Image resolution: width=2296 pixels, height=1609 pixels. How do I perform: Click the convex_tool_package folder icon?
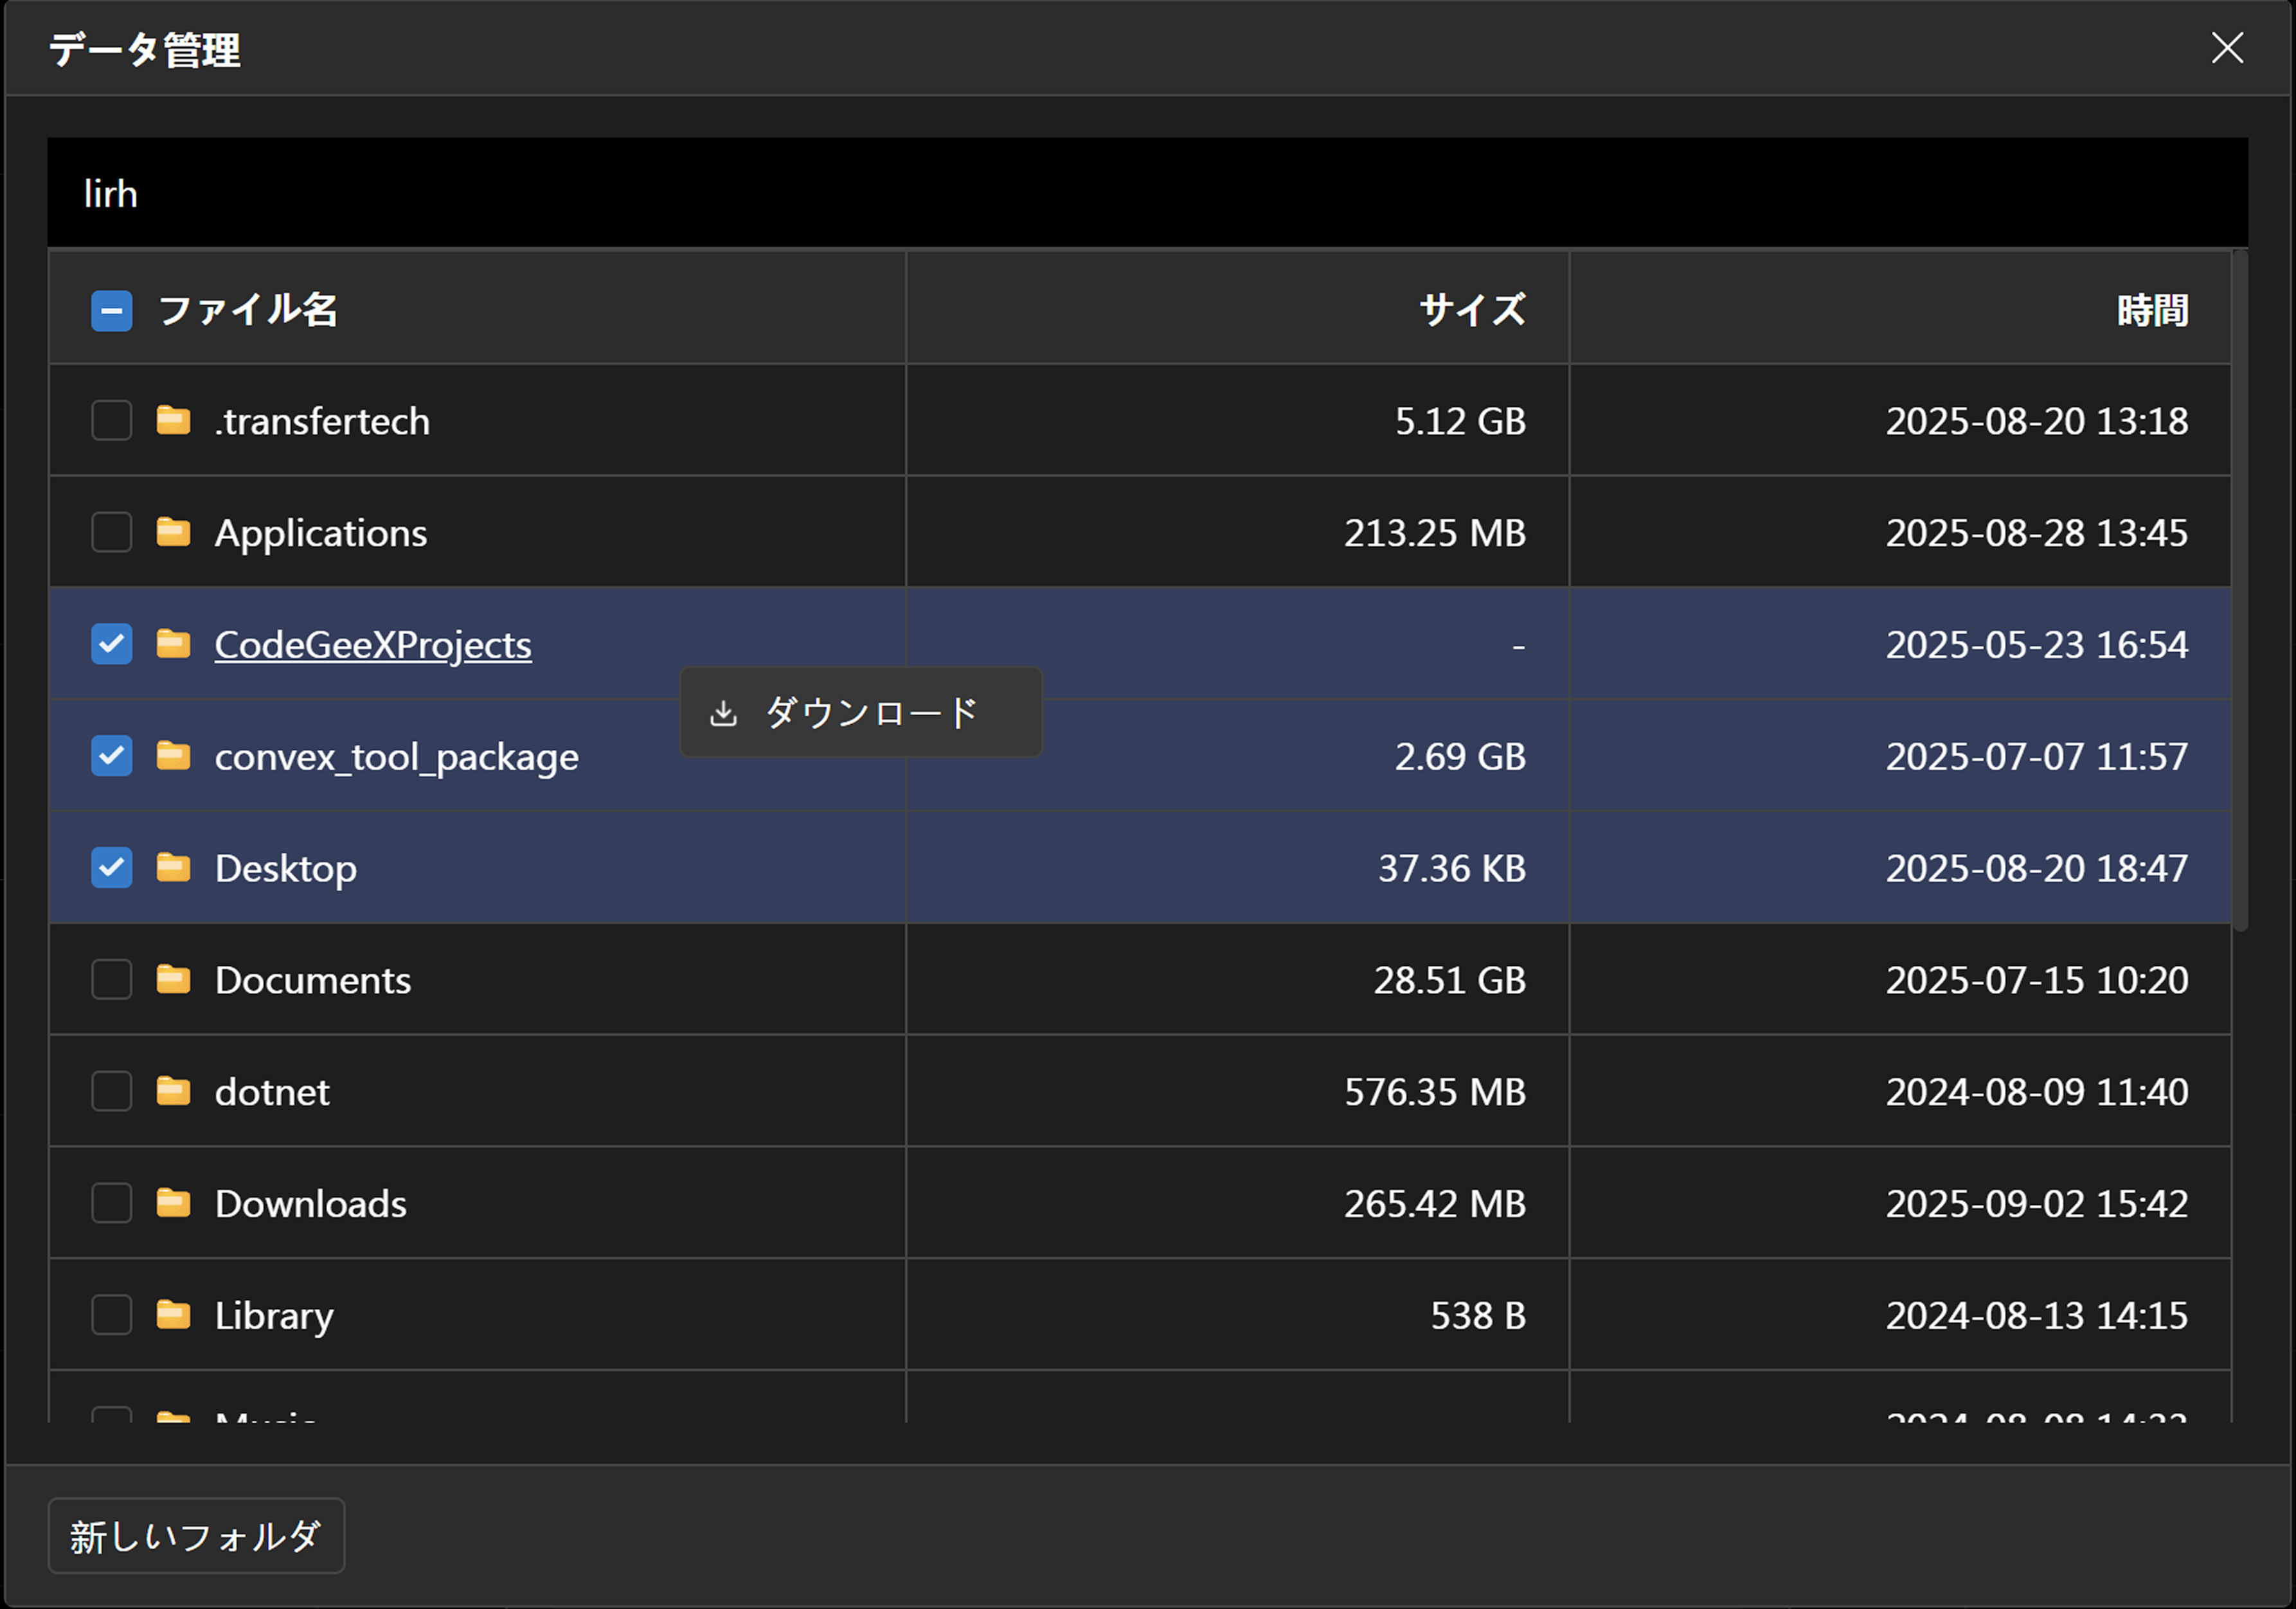tap(173, 756)
